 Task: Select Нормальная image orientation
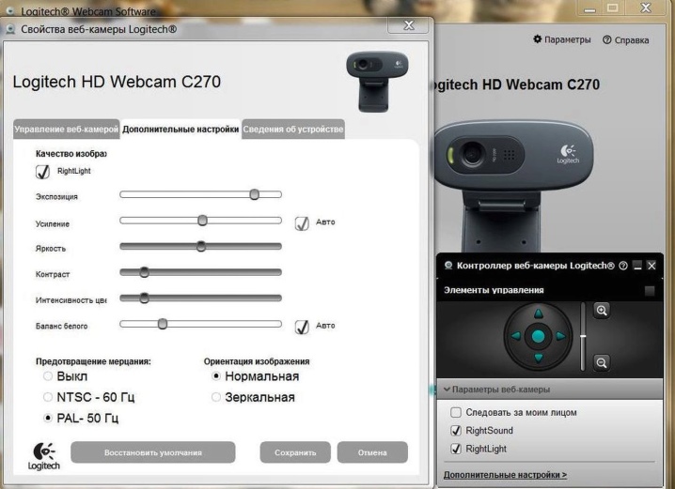[x=216, y=376]
